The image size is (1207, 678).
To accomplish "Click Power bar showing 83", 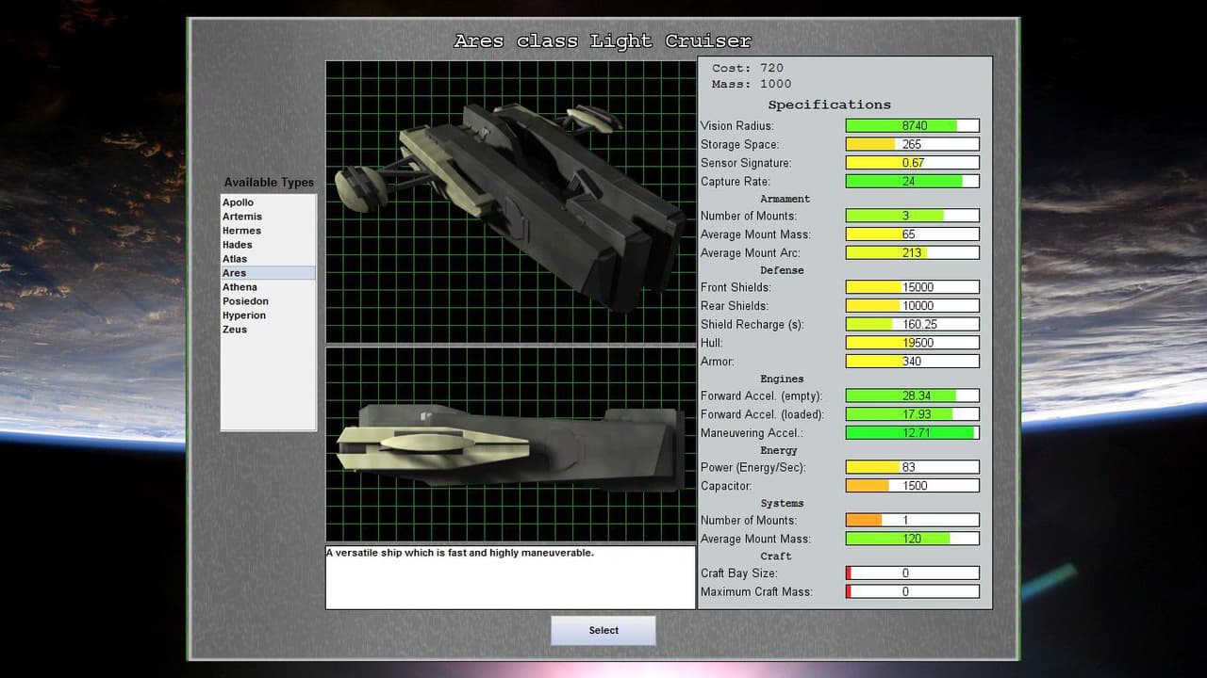I will [x=913, y=467].
